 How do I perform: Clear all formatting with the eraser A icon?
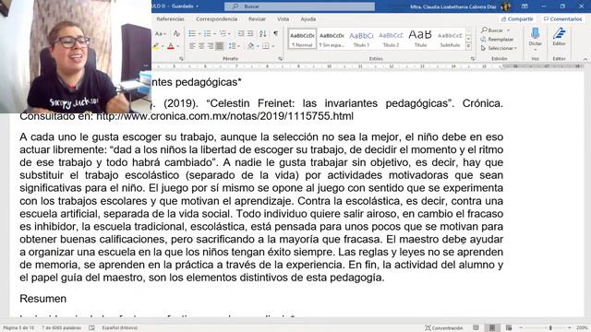click(x=176, y=34)
